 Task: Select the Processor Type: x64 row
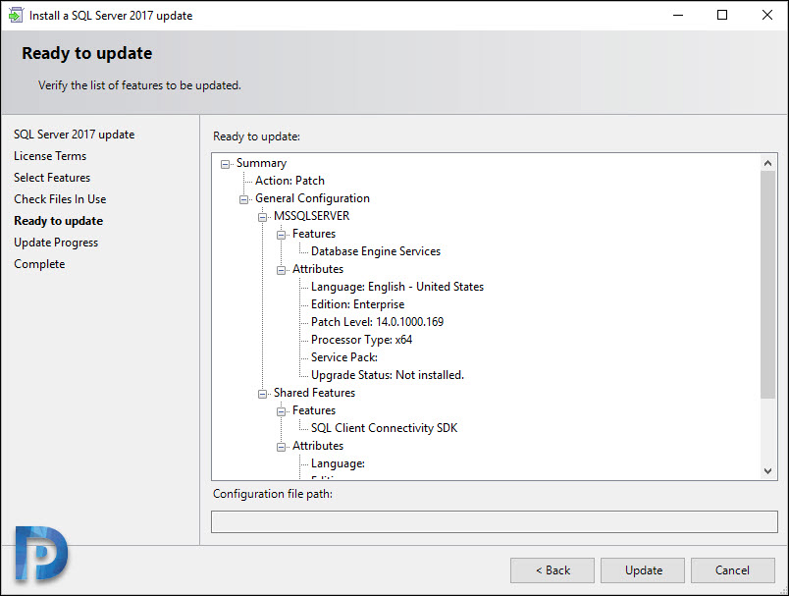[362, 340]
